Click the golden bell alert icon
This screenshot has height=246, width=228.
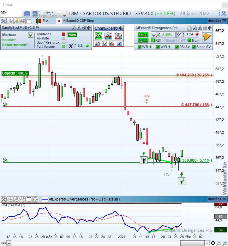point(207,37)
